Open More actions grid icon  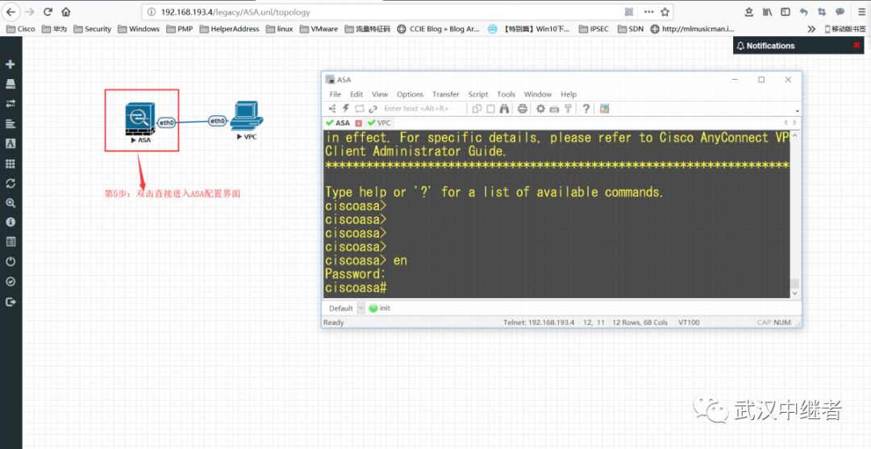click(10, 164)
